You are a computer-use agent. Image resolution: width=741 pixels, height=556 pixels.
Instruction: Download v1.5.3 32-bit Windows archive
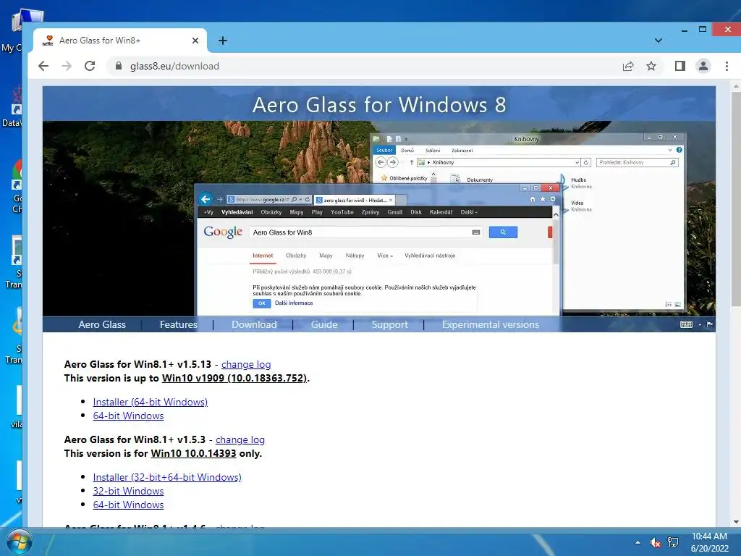(129, 491)
